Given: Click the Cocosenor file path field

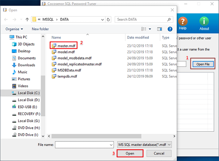Looking at the screenshot, I should (182, 64).
